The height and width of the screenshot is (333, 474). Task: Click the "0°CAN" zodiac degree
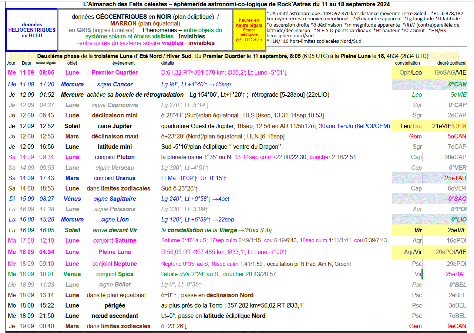pos(457,84)
